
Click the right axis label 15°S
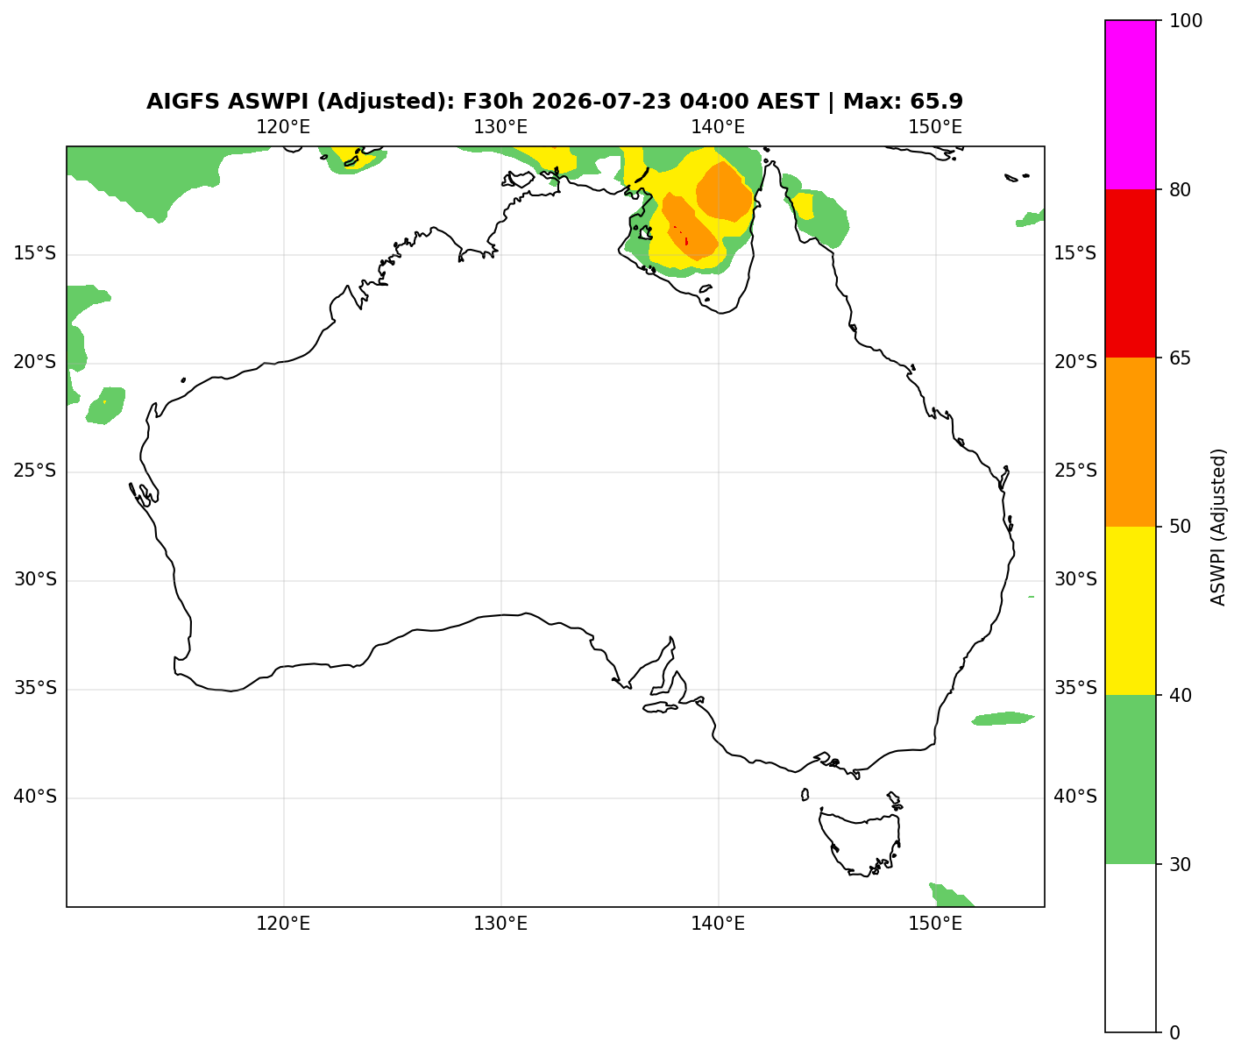tap(1075, 254)
